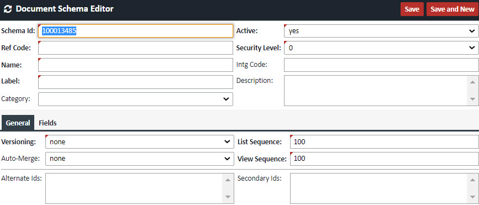This screenshot has width=479, height=205.
Task: Click the Ref Code label
Action: (16, 48)
